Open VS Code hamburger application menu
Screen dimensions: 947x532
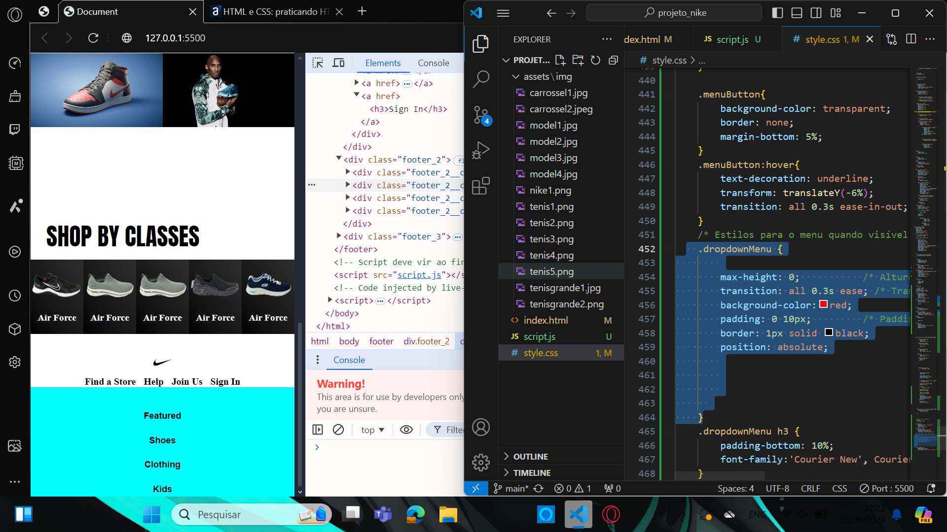click(x=503, y=13)
